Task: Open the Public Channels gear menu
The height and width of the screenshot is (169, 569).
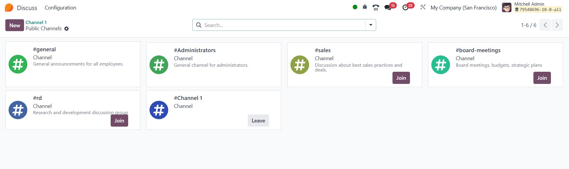Action: coord(66,29)
